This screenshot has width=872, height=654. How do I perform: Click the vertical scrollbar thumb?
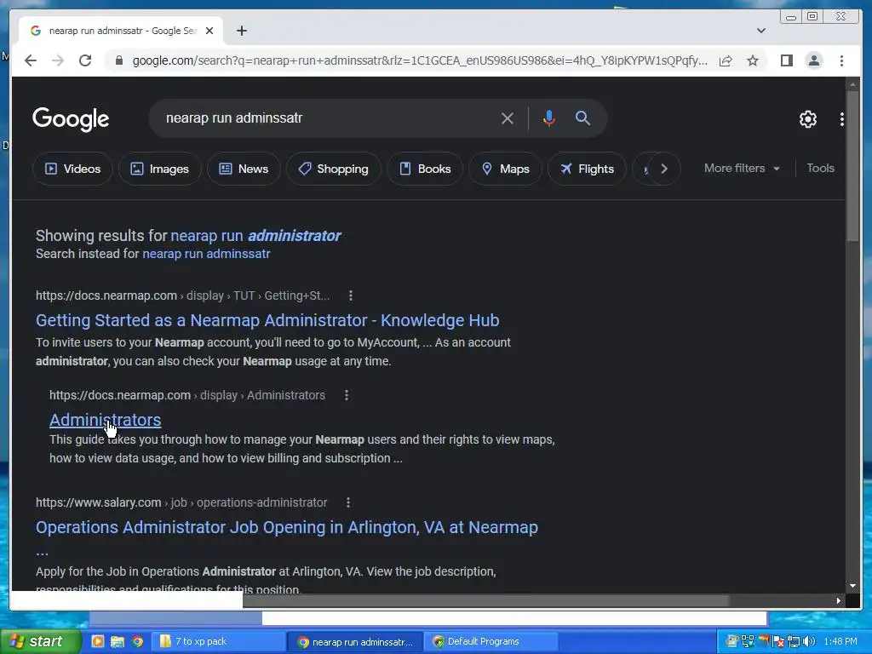tap(852, 165)
